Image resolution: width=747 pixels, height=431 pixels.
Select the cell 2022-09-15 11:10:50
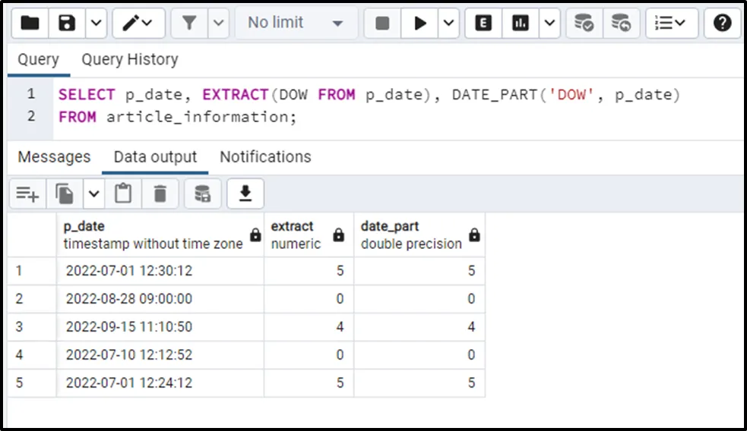tap(129, 327)
